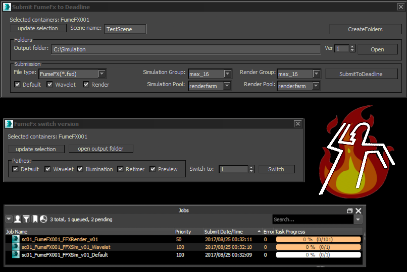Sort by Priority column header

188,232
